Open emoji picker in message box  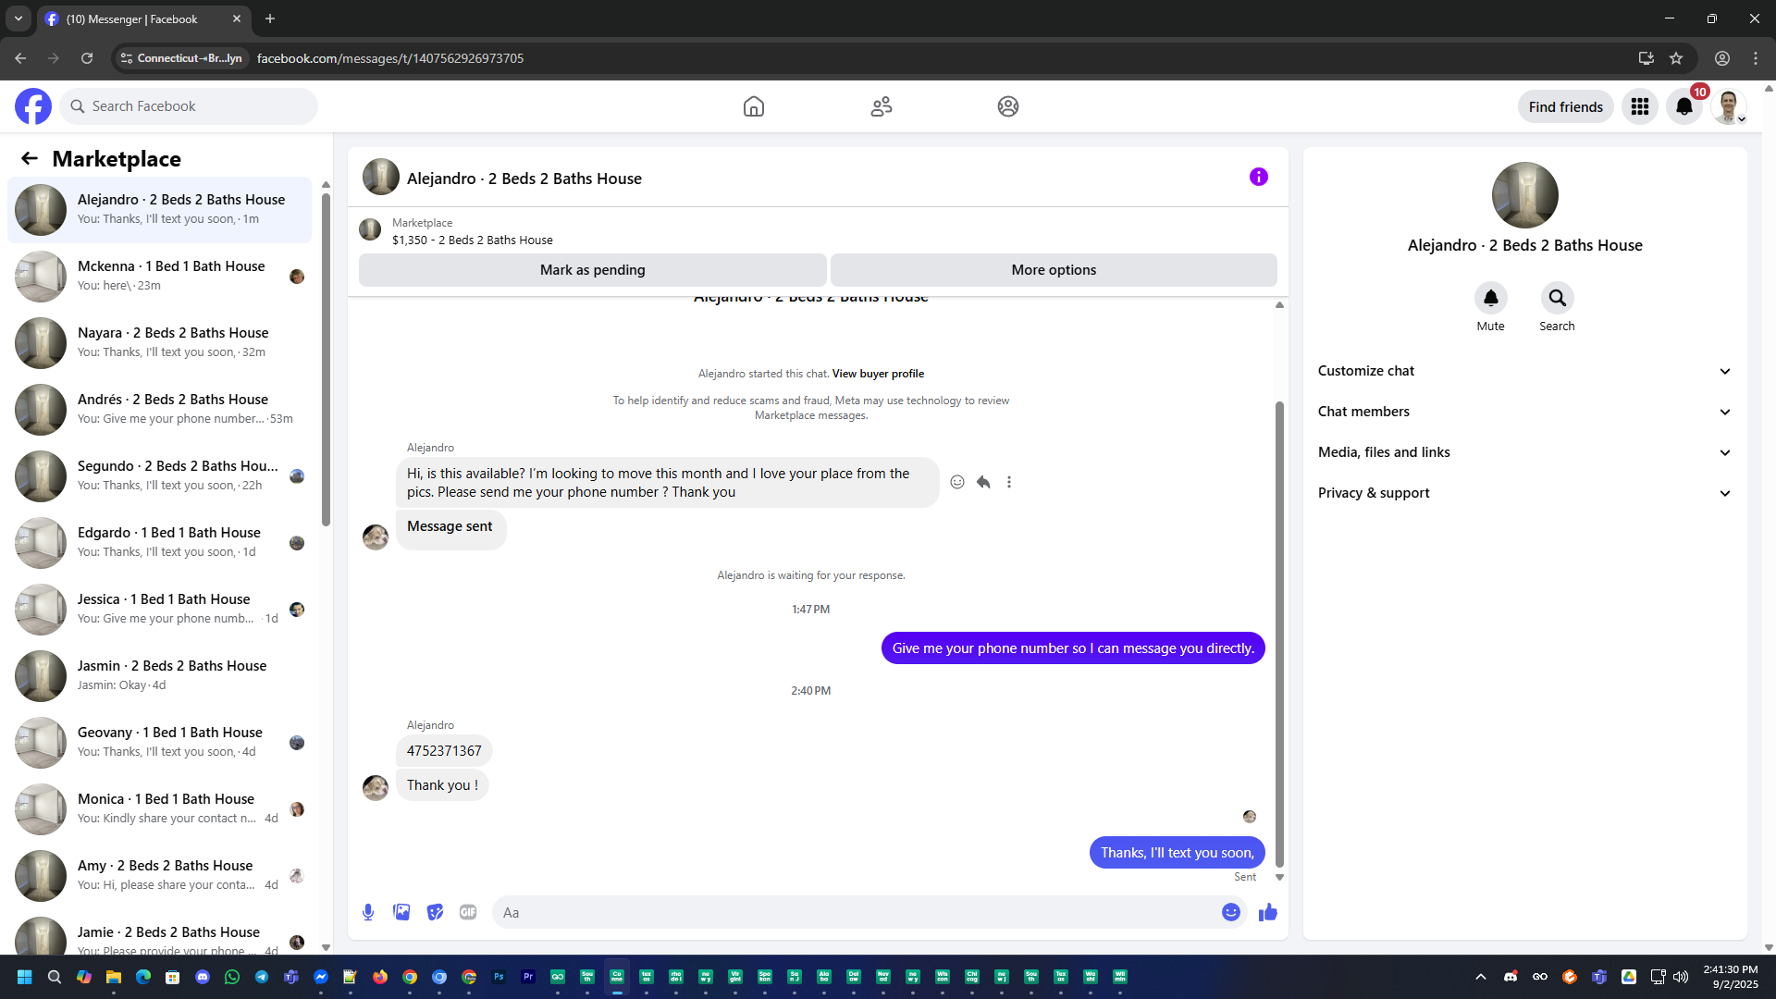tap(1230, 912)
